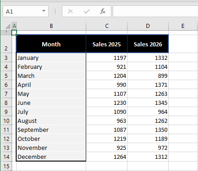This screenshot has height=171, width=198.
Task: Click the cell with value 1090
Action: pos(107,112)
